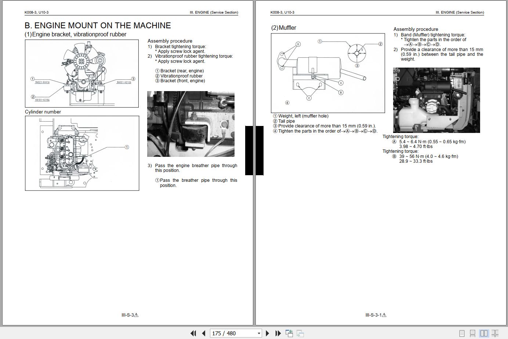The image size is (508, 339).
Task: Click the cylinder number diagram
Action: (x=82, y=153)
